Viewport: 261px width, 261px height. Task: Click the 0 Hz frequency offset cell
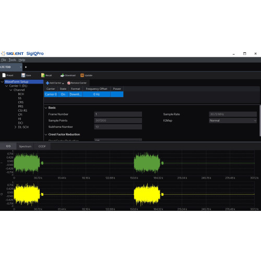click(x=97, y=94)
